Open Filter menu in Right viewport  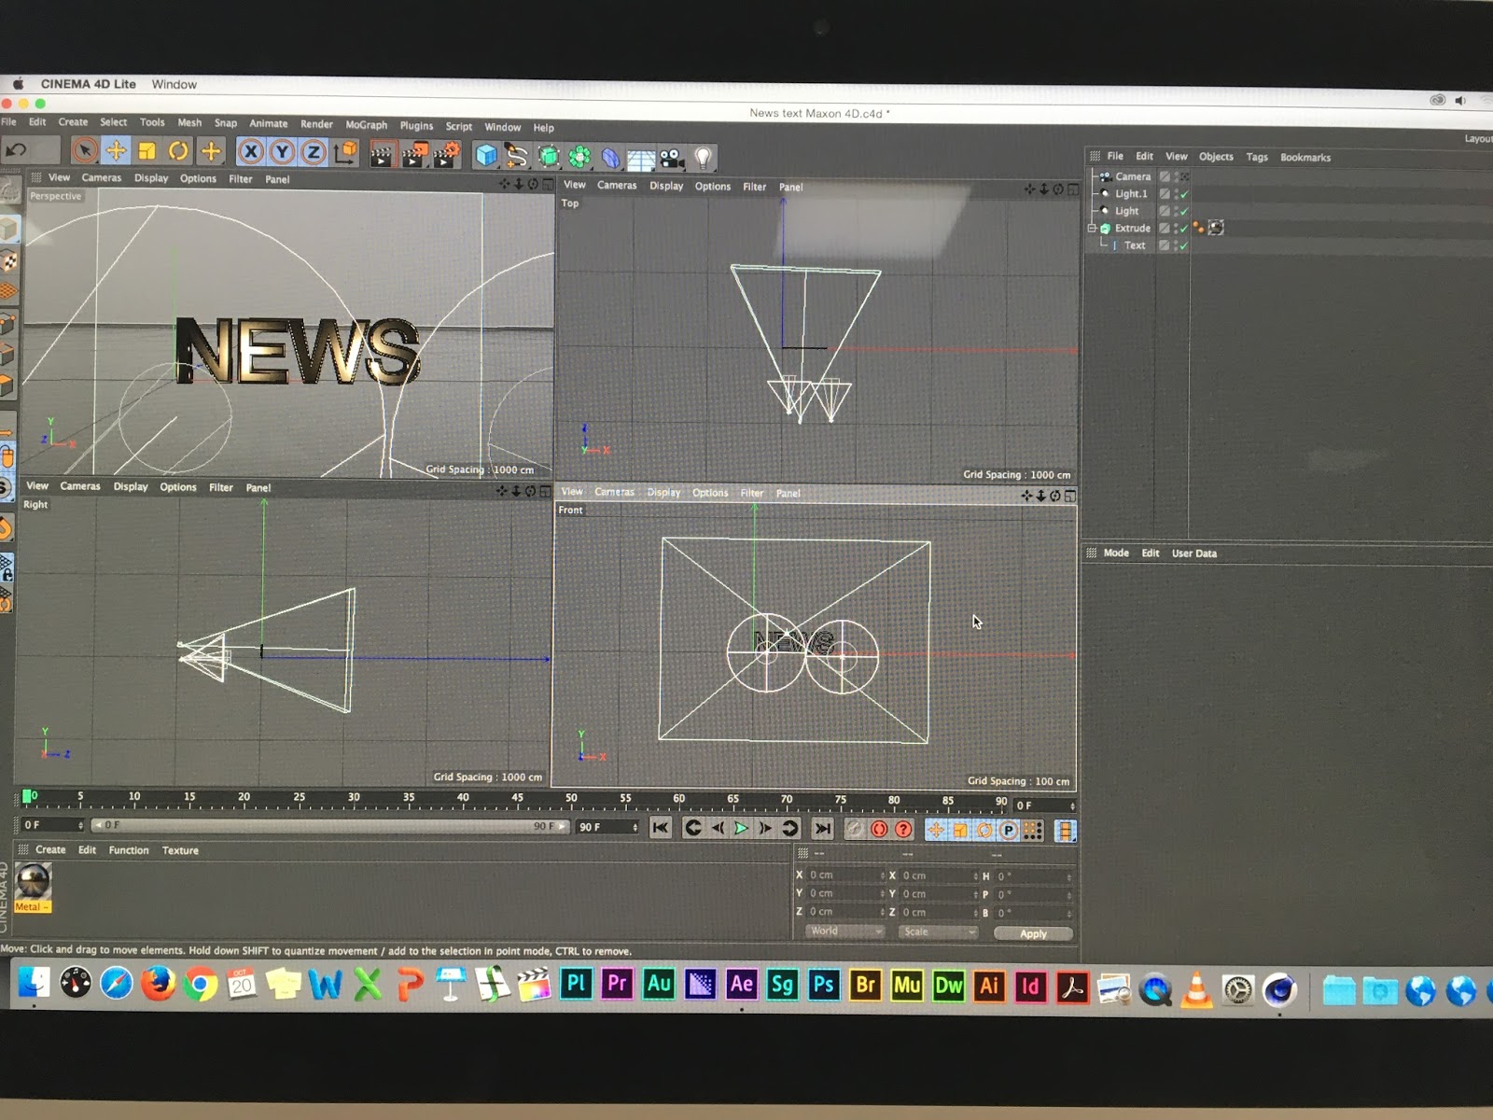221,487
